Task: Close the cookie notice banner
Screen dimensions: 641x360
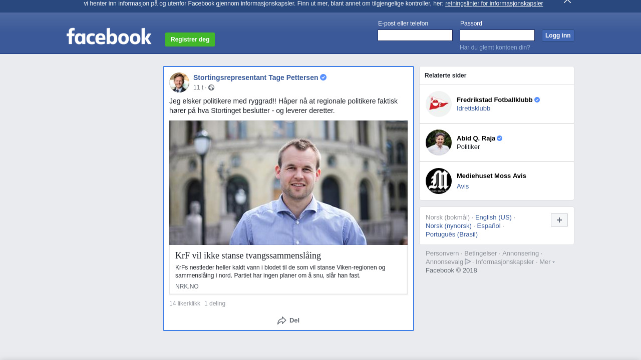Action: [567, 1]
